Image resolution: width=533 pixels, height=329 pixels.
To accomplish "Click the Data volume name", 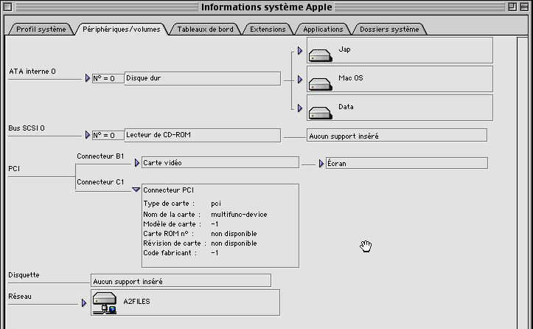I will [346, 107].
